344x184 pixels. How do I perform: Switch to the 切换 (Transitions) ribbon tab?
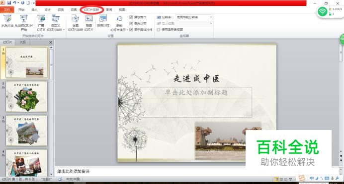point(61,9)
